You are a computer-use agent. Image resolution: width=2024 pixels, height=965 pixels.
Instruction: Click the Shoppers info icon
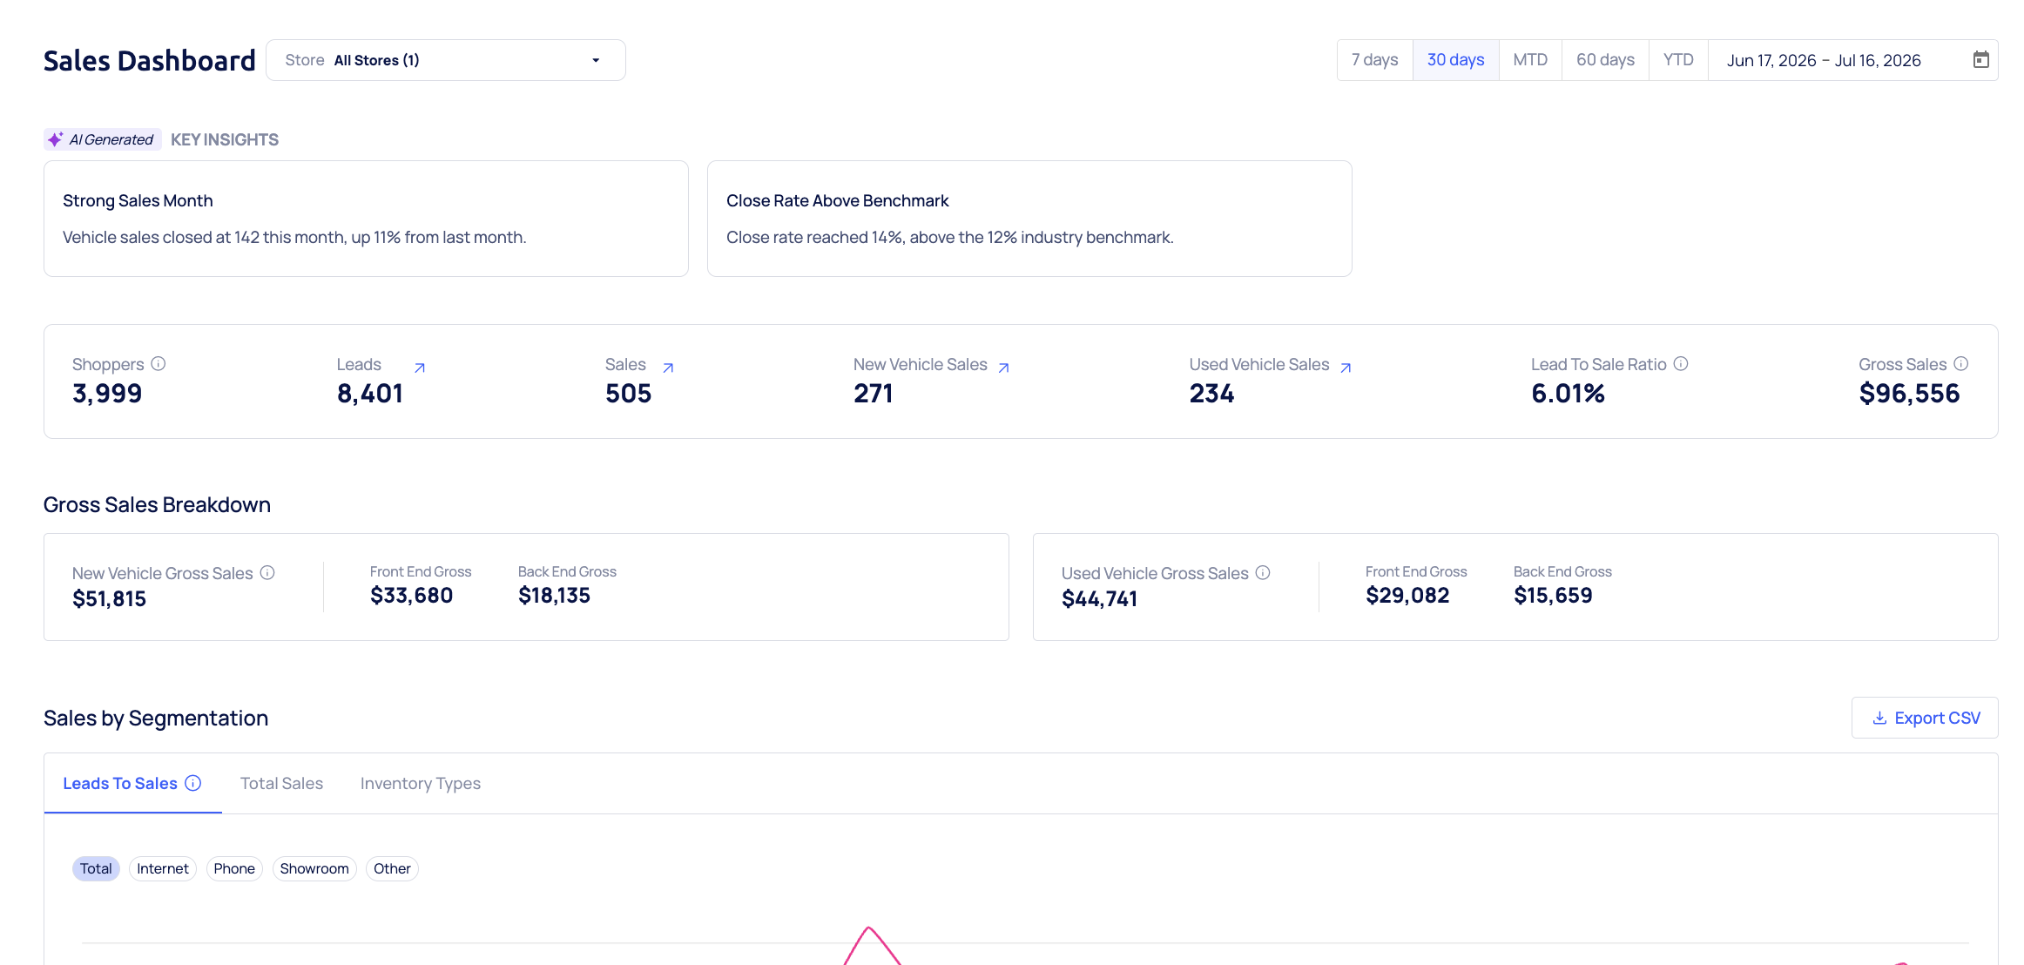(x=159, y=364)
